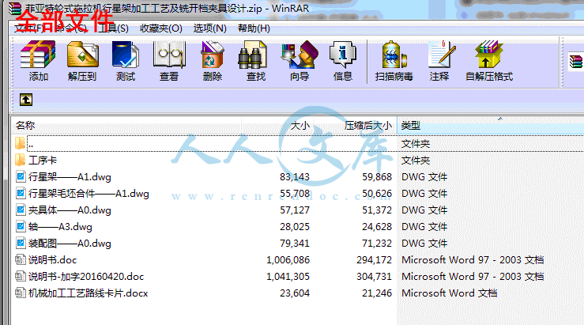The height and width of the screenshot is (325, 584).
Task: Click 机械加工工艺路线卡片.docx document icon
Action: point(21,293)
